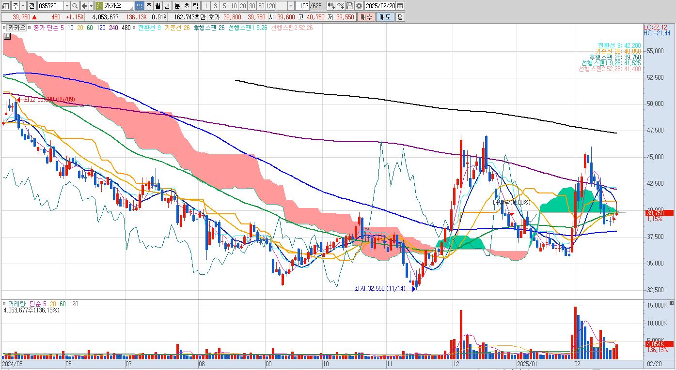Click the chart window icon at top-left
The width and height of the screenshot is (676, 370).
(5, 6)
